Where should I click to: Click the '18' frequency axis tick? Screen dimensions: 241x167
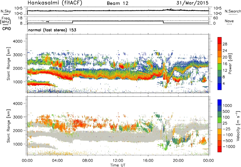pyautogui.click(x=20, y=18)
